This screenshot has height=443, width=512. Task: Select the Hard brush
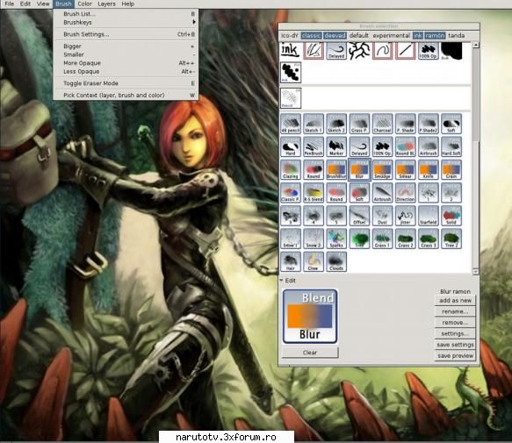coord(291,146)
